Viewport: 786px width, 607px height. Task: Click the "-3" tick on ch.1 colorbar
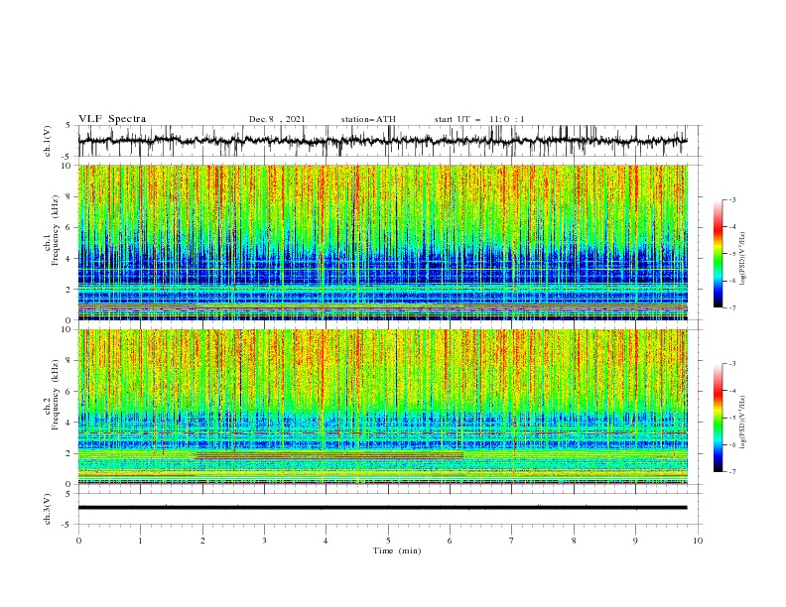pos(732,199)
